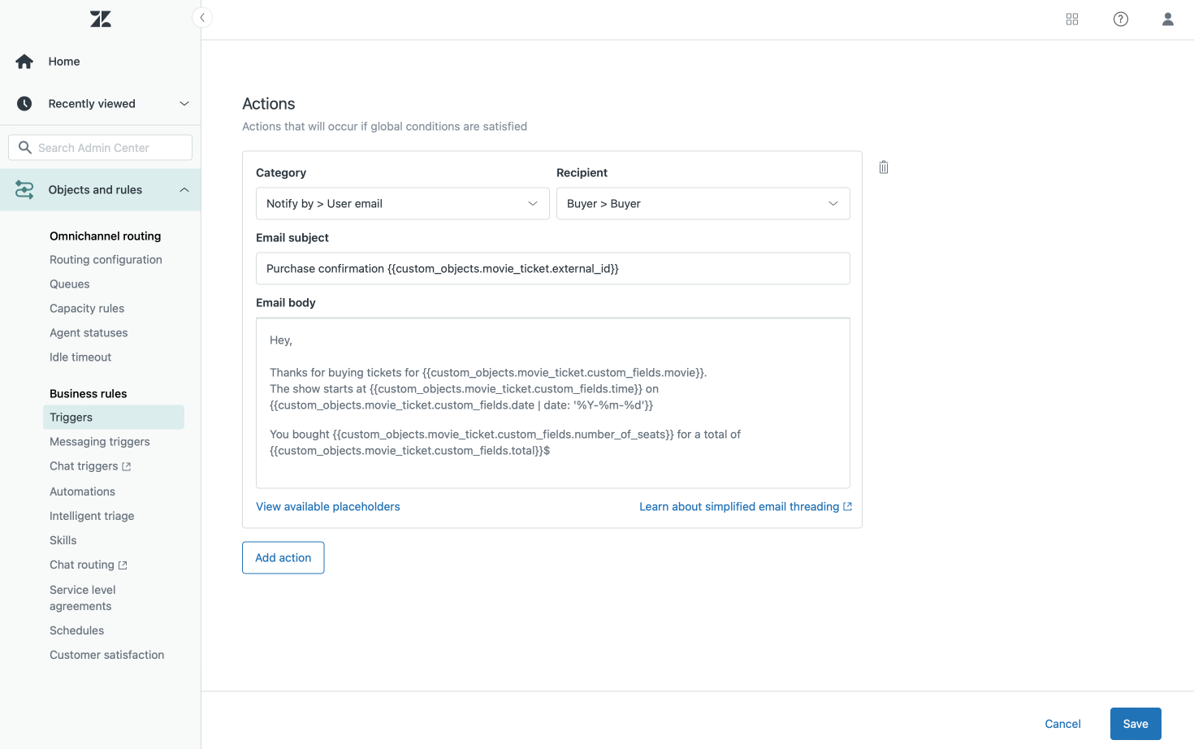Collapse the Objects and rules section
Viewport: 1194px width, 749px height.
click(184, 190)
